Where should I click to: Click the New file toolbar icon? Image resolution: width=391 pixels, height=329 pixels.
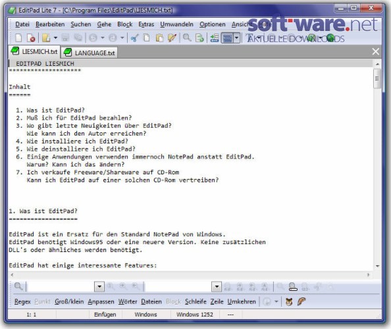(x=18, y=38)
